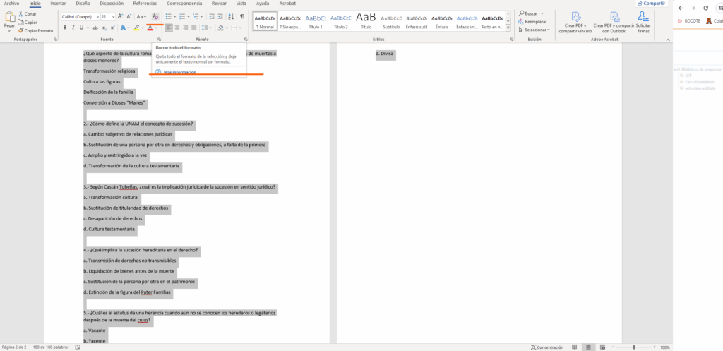723x351 pixels.
Task: Click the zoom slider in status bar
Action: (634, 347)
